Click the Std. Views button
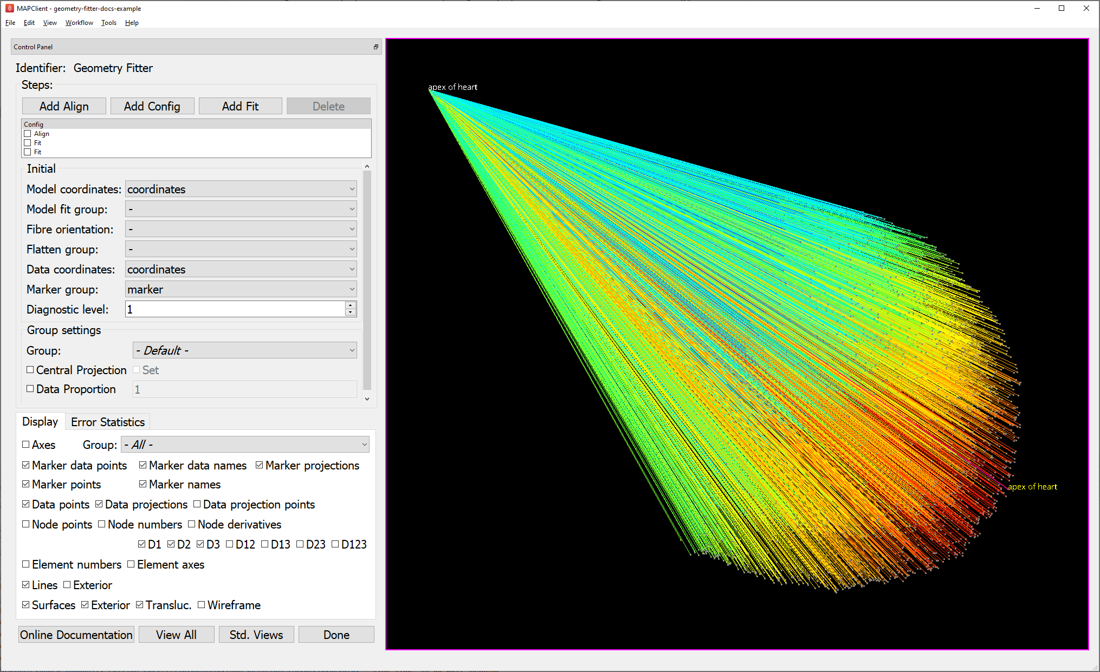Image resolution: width=1100 pixels, height=672 pixels. 256,635
